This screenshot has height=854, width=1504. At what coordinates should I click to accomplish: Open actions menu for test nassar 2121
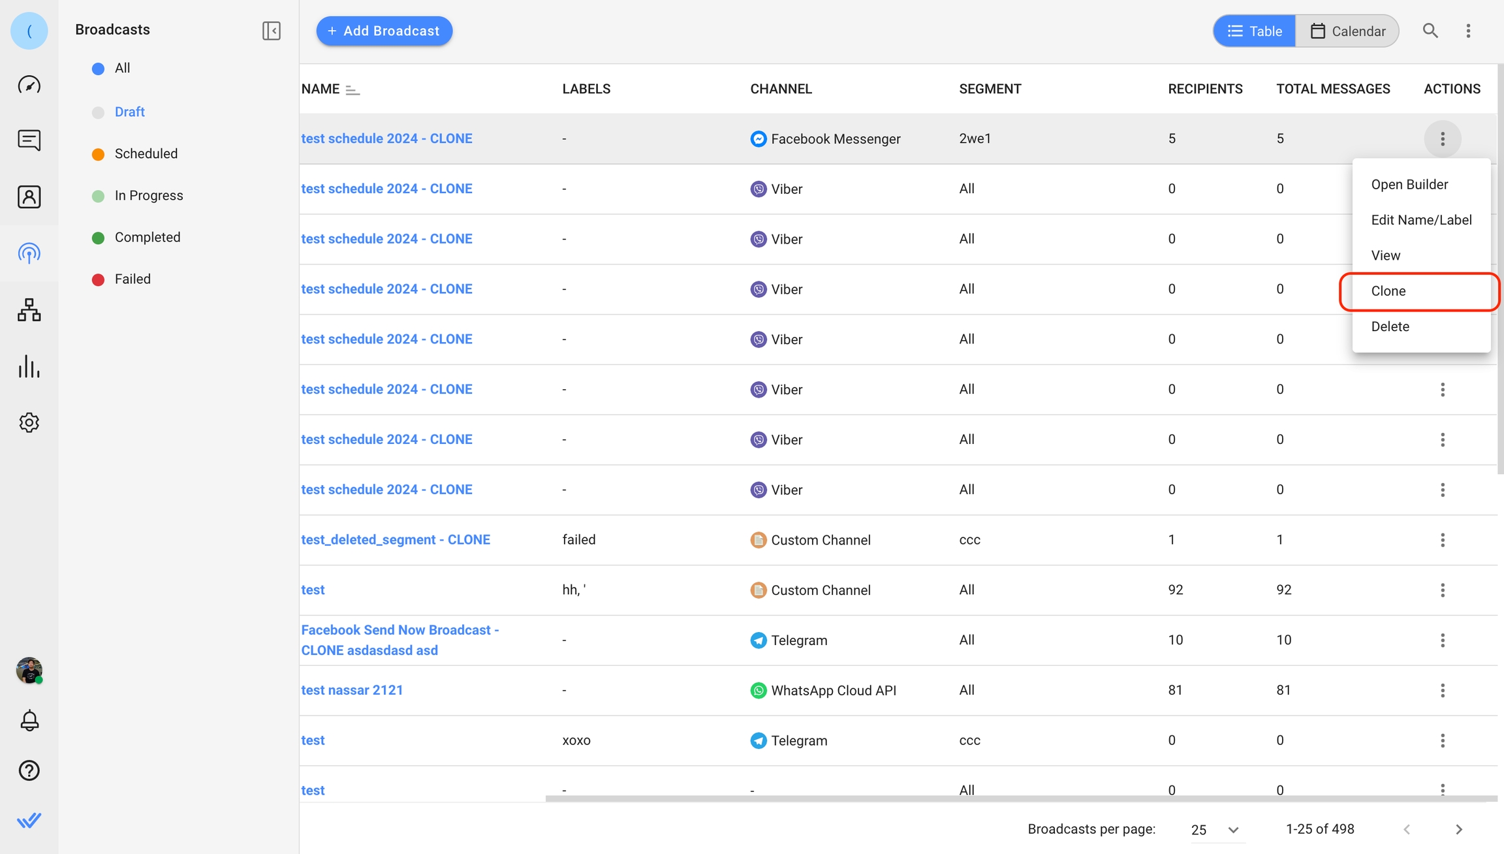tap(1442, 690)
